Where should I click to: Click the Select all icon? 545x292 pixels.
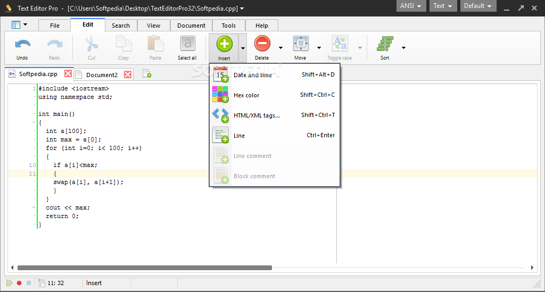187,44
